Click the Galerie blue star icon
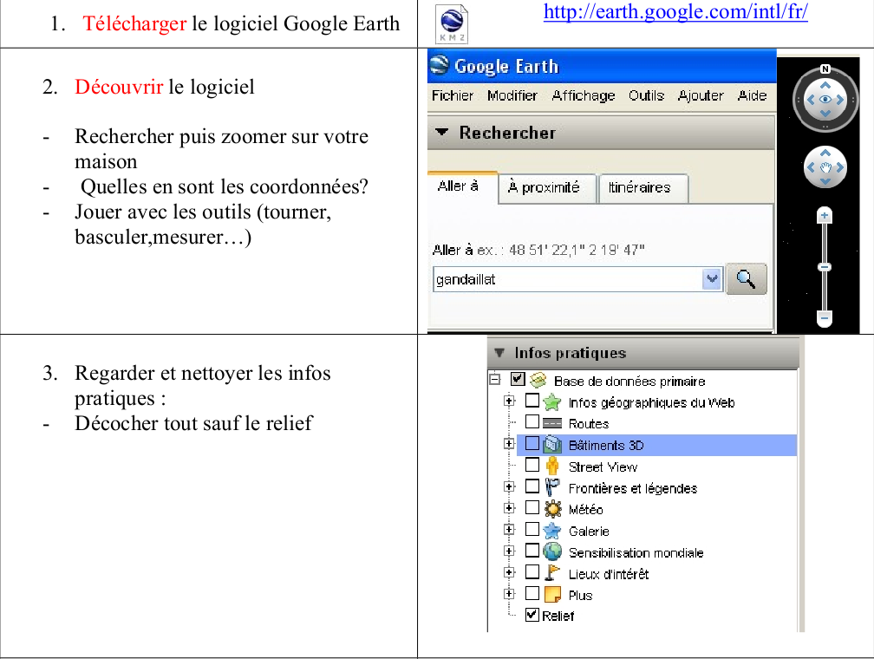Image resolution: width=874 pixels, height=659 pixels. [x=551, y=530]
